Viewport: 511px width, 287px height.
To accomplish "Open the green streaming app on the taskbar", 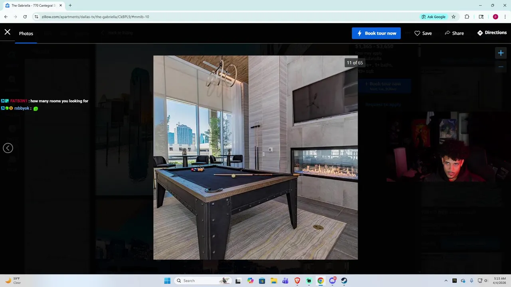I will [x=309, y=281].
